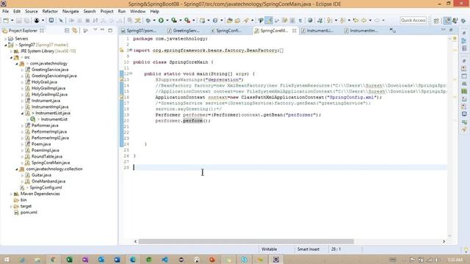
Task: Click the Stop (terminate) square icon
Action: click(x=87, y=21)
